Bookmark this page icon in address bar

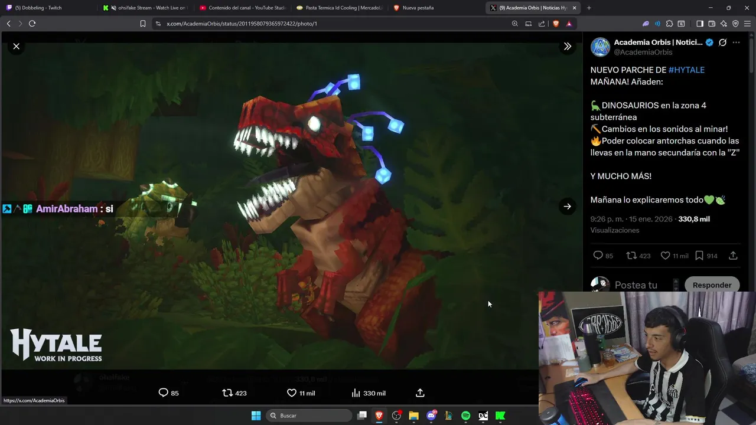142,24
